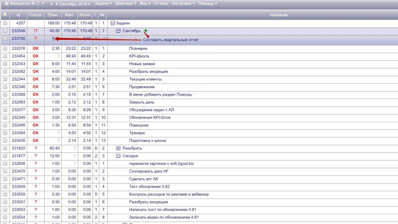Open the Сентябрь 2019 period dropdown
This screenshot has height=224, width=398.
75,4
